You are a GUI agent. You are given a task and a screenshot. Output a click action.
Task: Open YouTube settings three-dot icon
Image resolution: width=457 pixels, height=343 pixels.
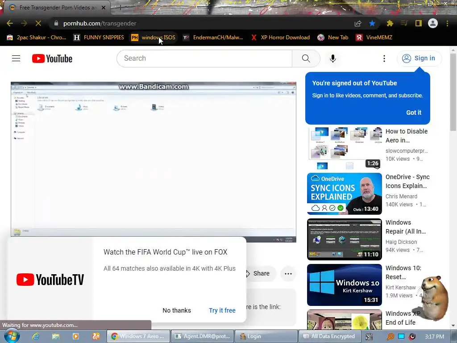click(x=384, y=59)
